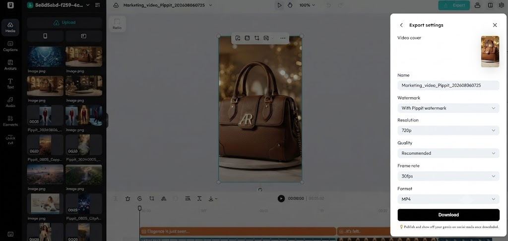Image resolution: width=508 pixels, height=241 pixels.
Task: Click the video cover thumbnail
Action: coord(490,52)
